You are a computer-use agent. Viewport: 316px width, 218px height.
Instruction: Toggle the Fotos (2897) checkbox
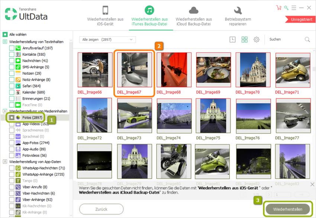(x=12, y=118)
